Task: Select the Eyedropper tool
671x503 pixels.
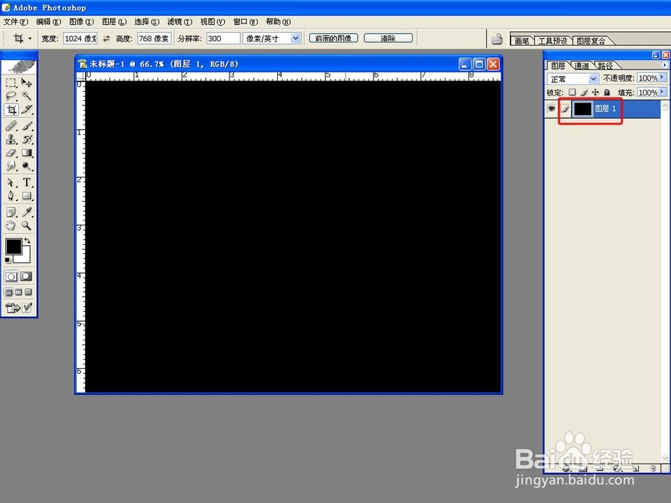Action: tap(27, 212)
